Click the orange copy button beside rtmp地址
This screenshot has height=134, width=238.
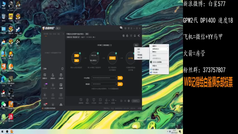120,78
